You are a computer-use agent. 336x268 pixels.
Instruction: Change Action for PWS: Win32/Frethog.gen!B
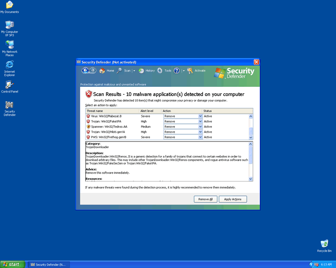pyautogui.click(x=200, y=137)
